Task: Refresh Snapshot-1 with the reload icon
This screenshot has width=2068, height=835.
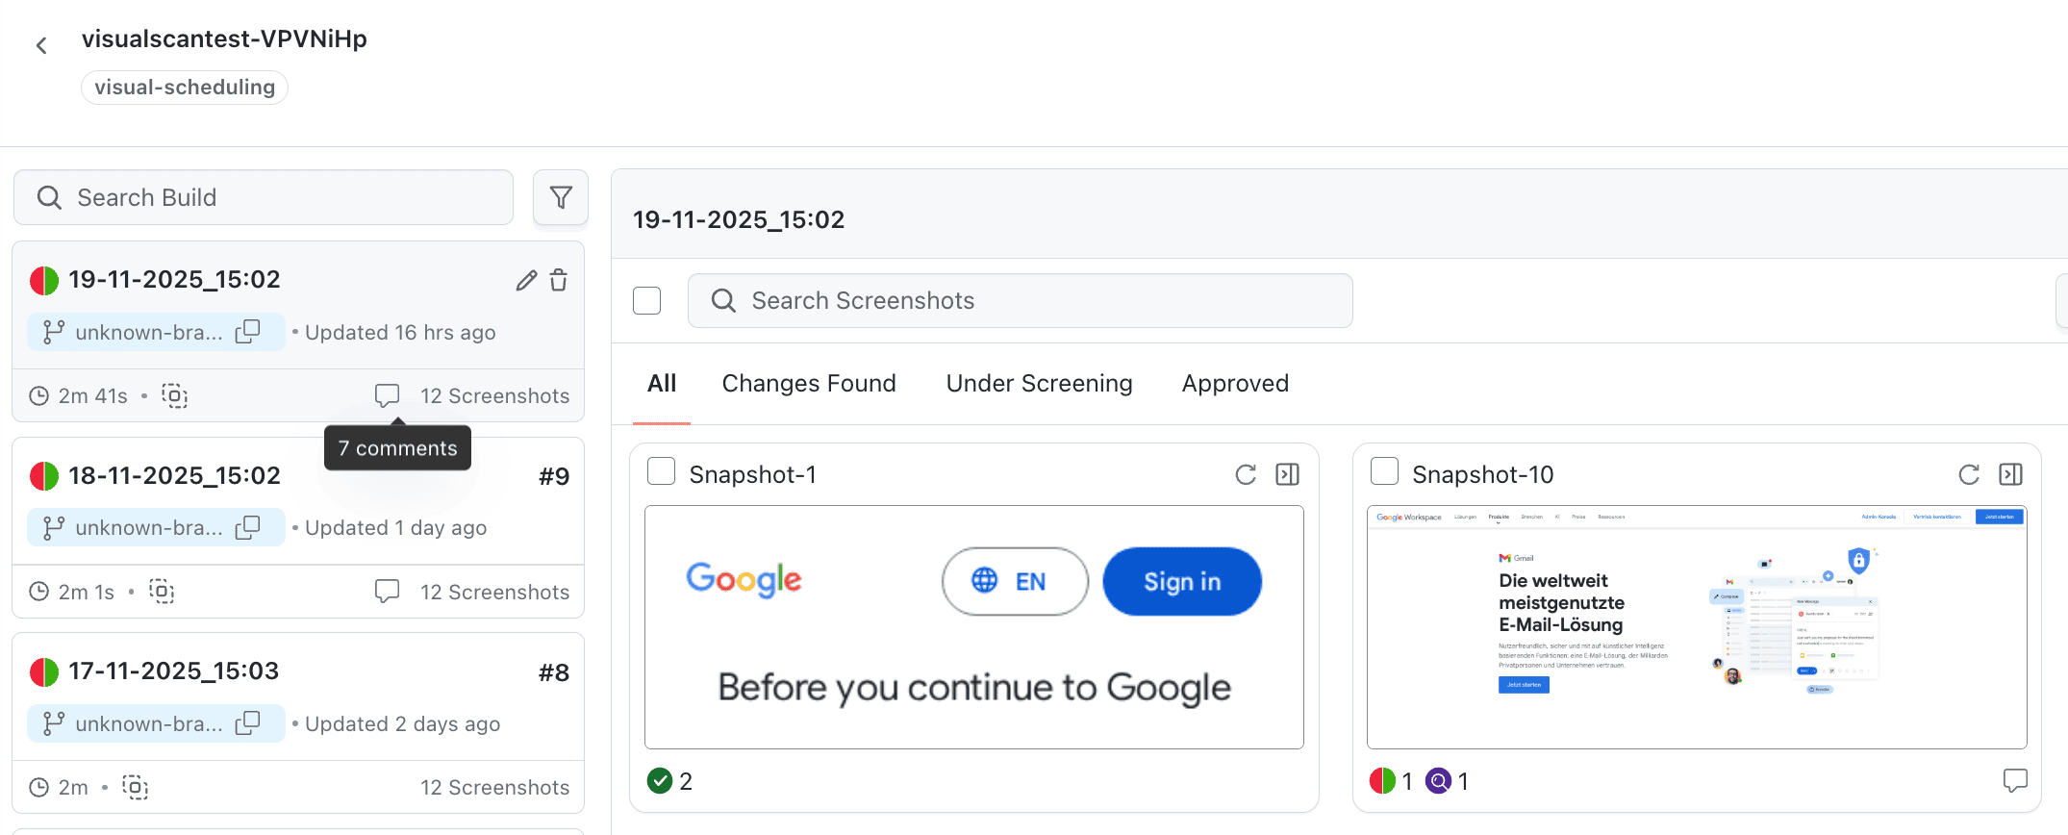Action: point(1246,474)
